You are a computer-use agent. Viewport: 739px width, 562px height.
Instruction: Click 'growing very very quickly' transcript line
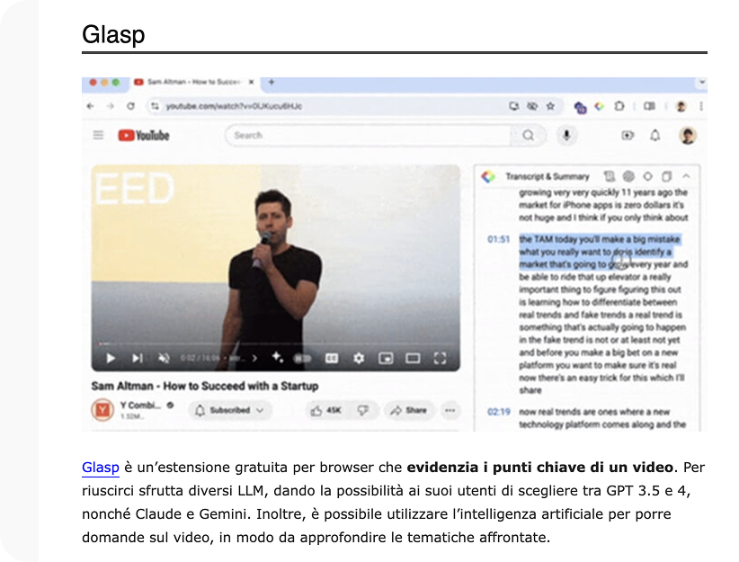pos(603,192)
